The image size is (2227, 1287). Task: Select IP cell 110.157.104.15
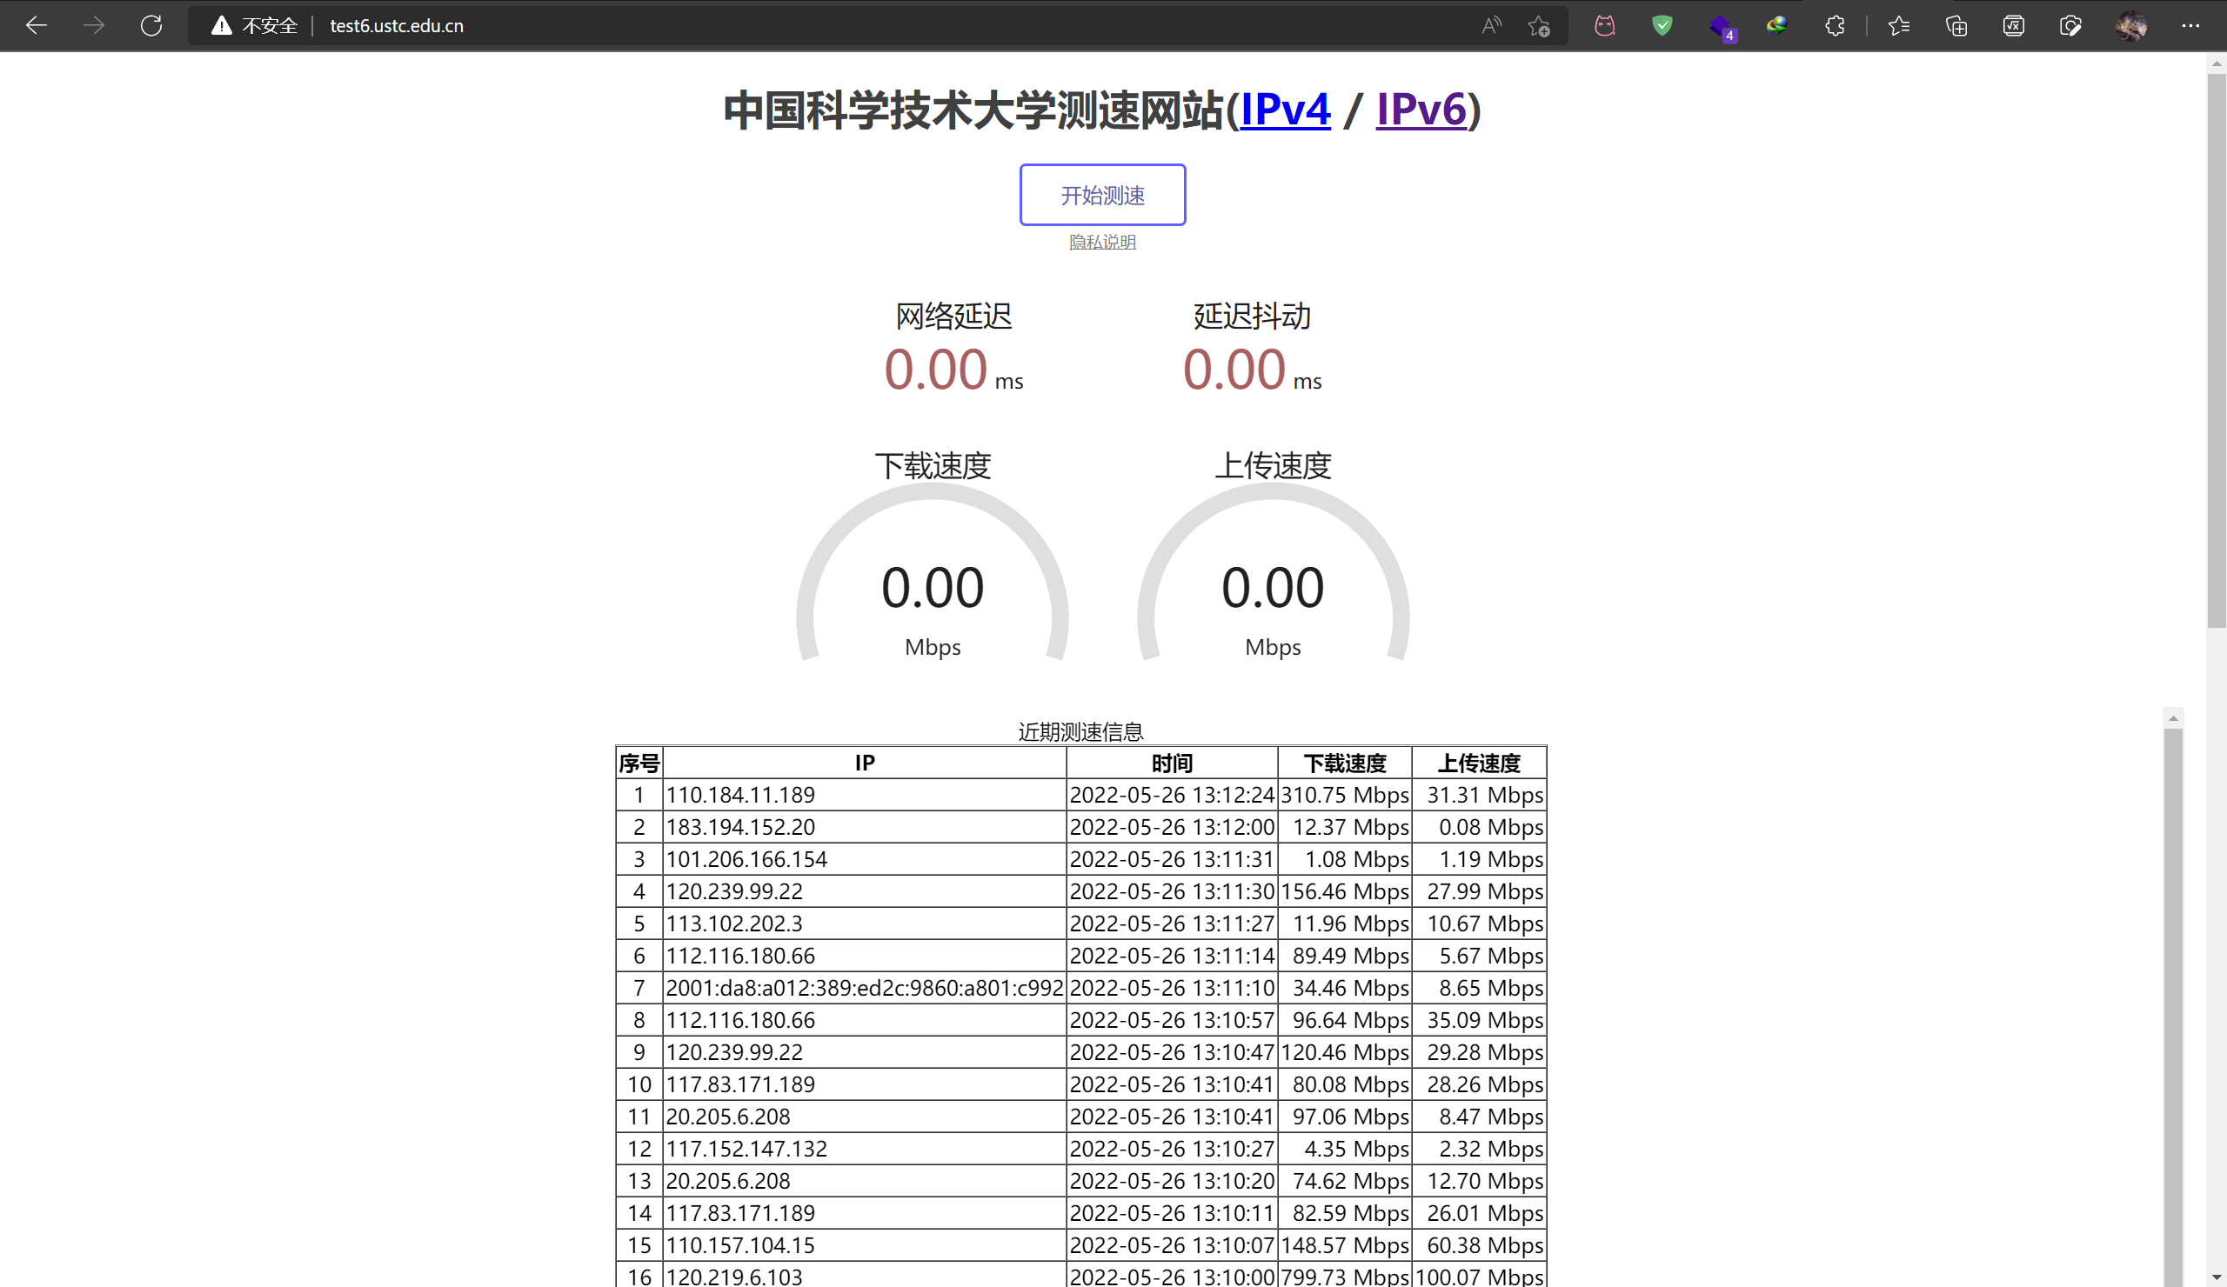[865, 1245]
